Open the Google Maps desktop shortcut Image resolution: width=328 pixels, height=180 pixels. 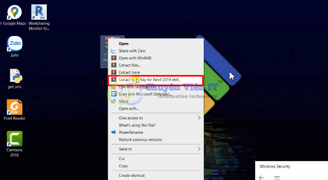tap(14, 13)
